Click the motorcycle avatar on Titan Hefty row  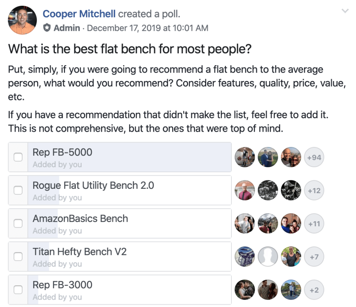pos(245,257)
